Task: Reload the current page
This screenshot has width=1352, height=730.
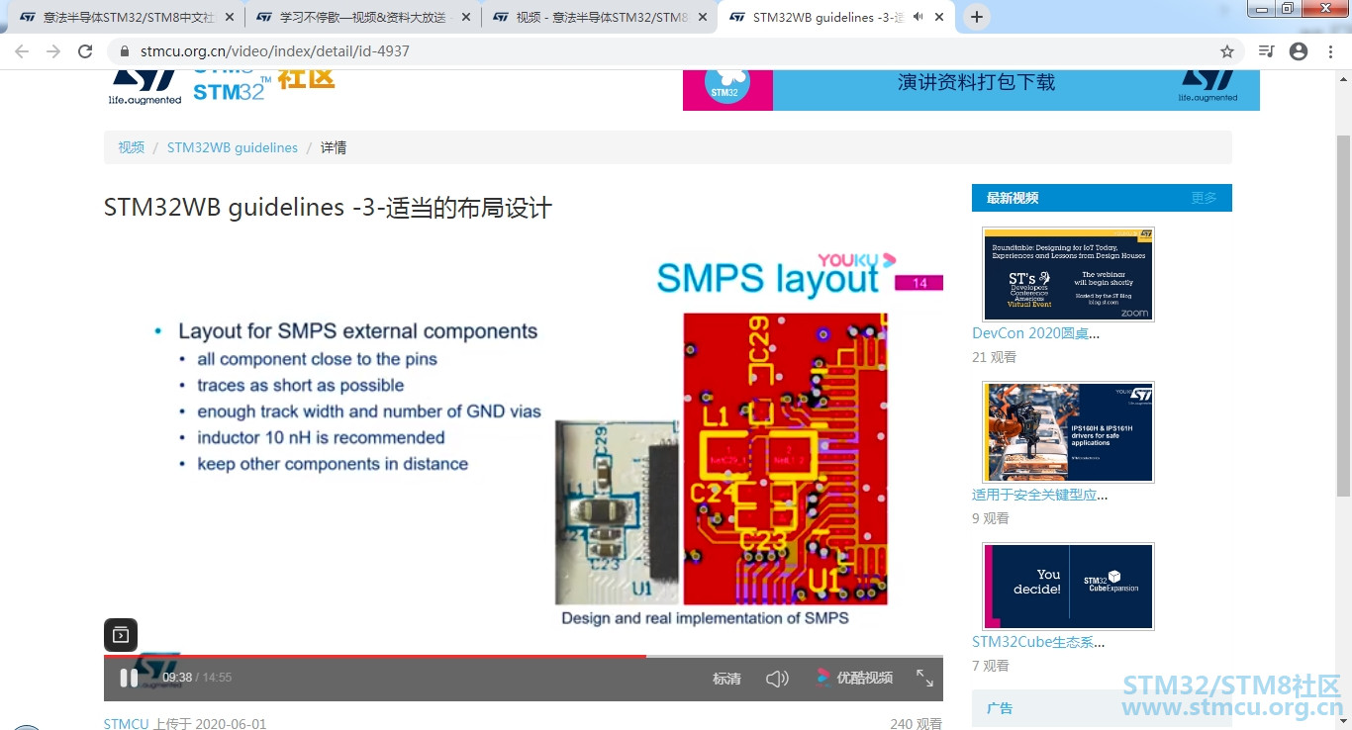Action: coord(85,51)
